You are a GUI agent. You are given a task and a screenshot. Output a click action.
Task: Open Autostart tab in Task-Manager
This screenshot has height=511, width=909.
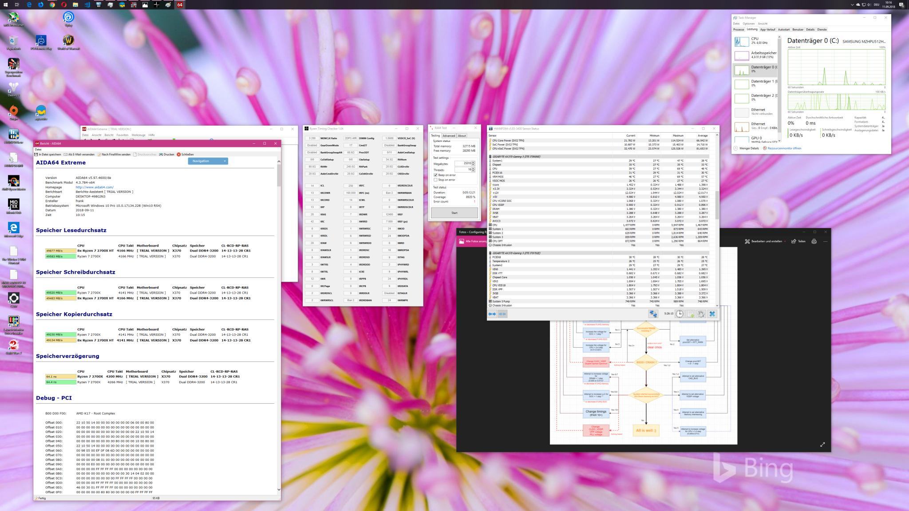click(783, 30)
